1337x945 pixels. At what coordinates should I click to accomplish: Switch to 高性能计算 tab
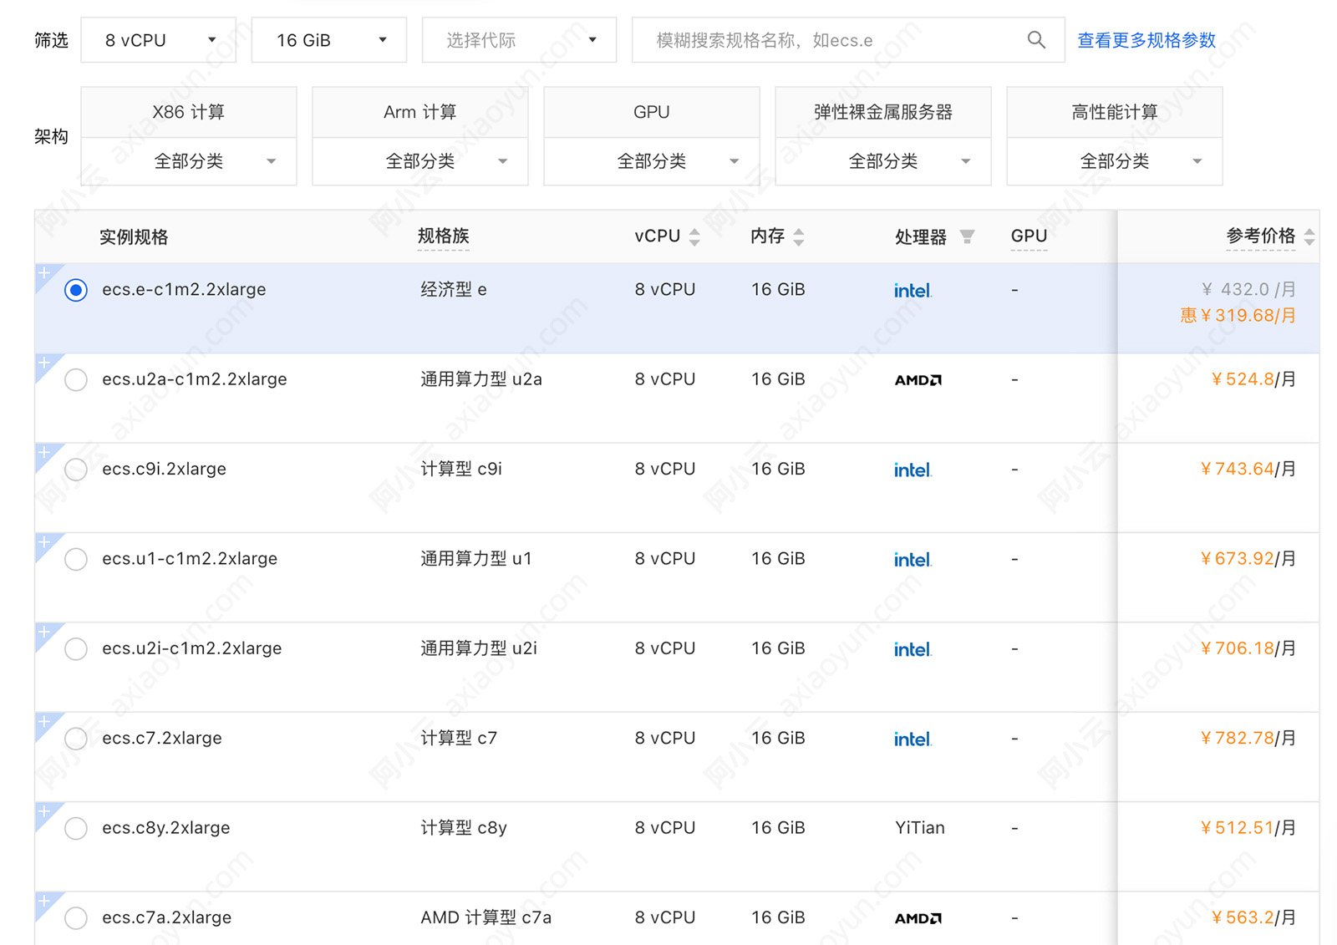[x=1115, y=112]
